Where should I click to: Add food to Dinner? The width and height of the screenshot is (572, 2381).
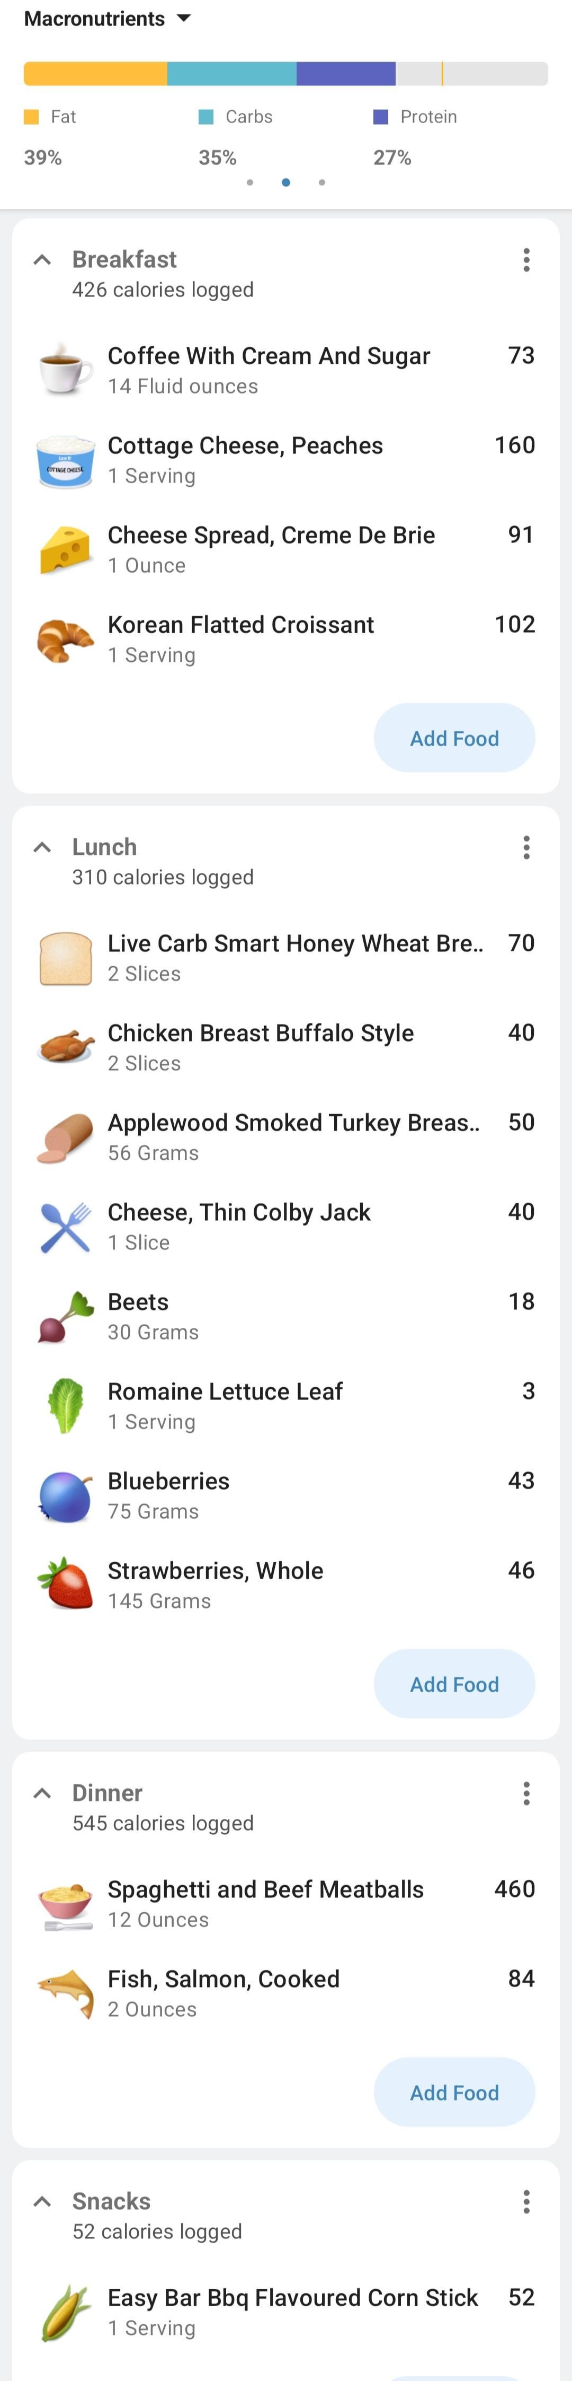pos(454,2093)
